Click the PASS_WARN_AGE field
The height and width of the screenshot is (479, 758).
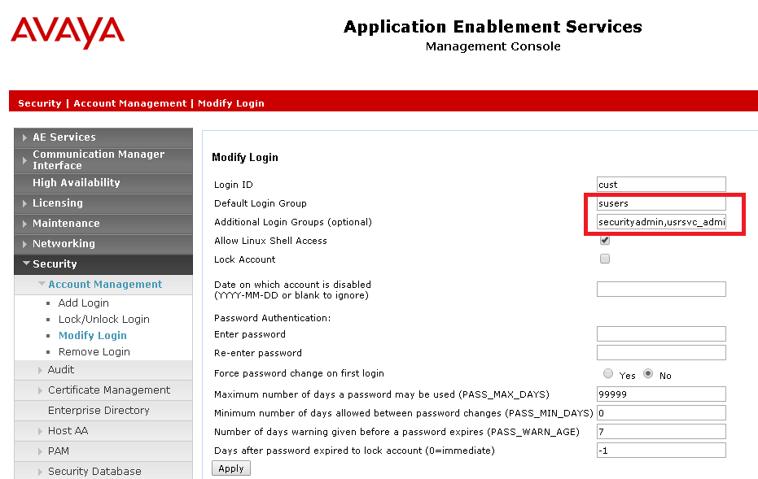pos(661,432)
